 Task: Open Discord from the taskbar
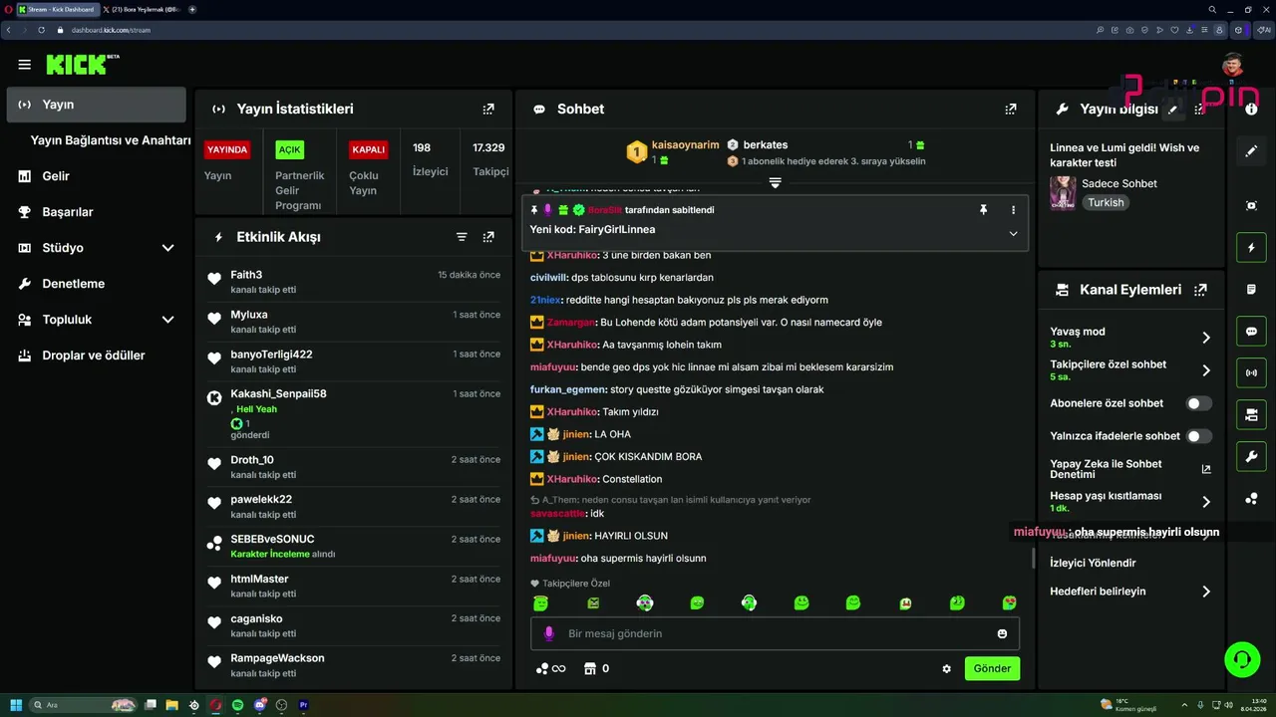(260, 705)
